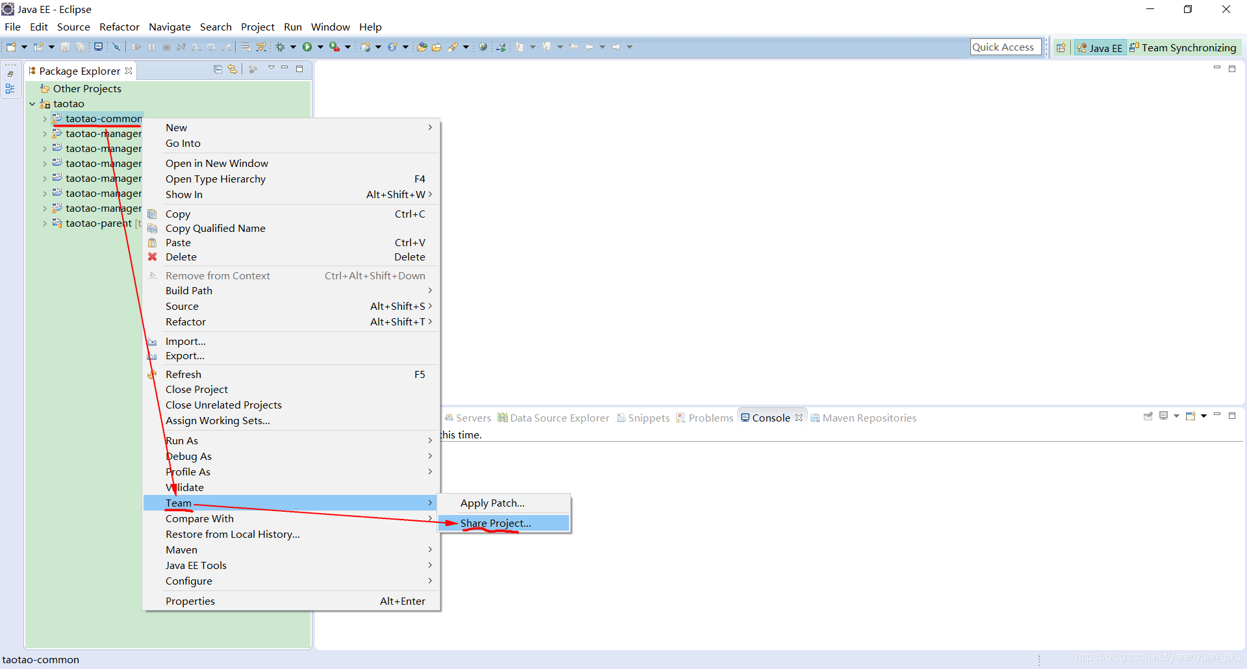Viewport: 1247px width, 669px height.
Task: Close the Console tab
Action: click(799, 418)
